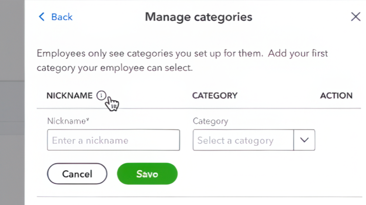Image resolution: width=366 pixels, height=205 pixels.
Task: Click the Manage categories title
Action: tap(198, 17)
